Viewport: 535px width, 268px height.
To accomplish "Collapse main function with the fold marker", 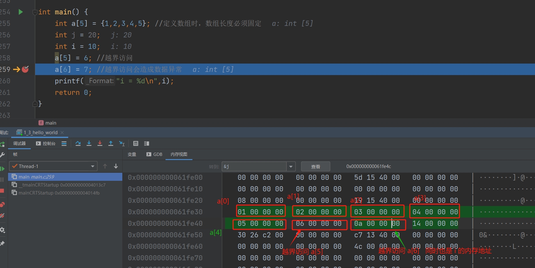I will pos(35,12).
